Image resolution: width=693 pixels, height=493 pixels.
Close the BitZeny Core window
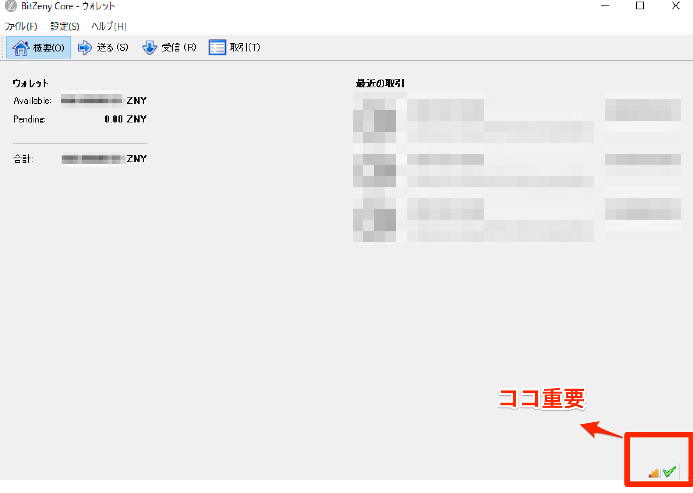pyautogui.click(x=675, y=6)
